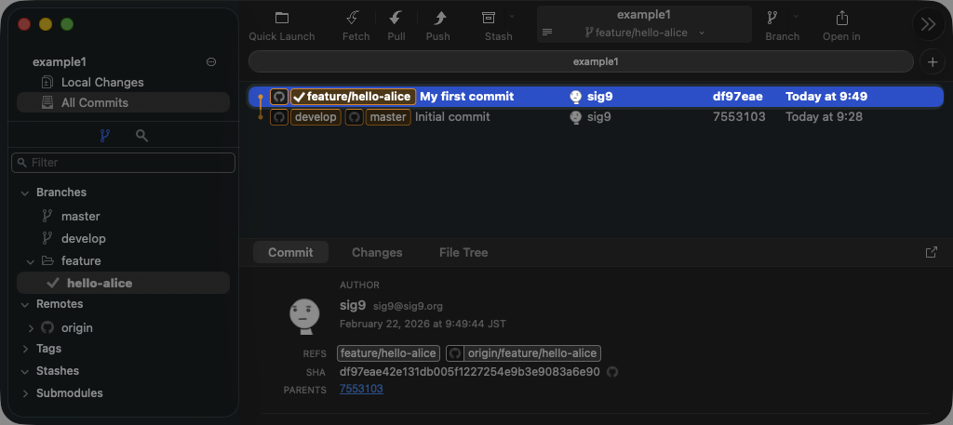Click the Stash toolbar icon

point(489,18)
